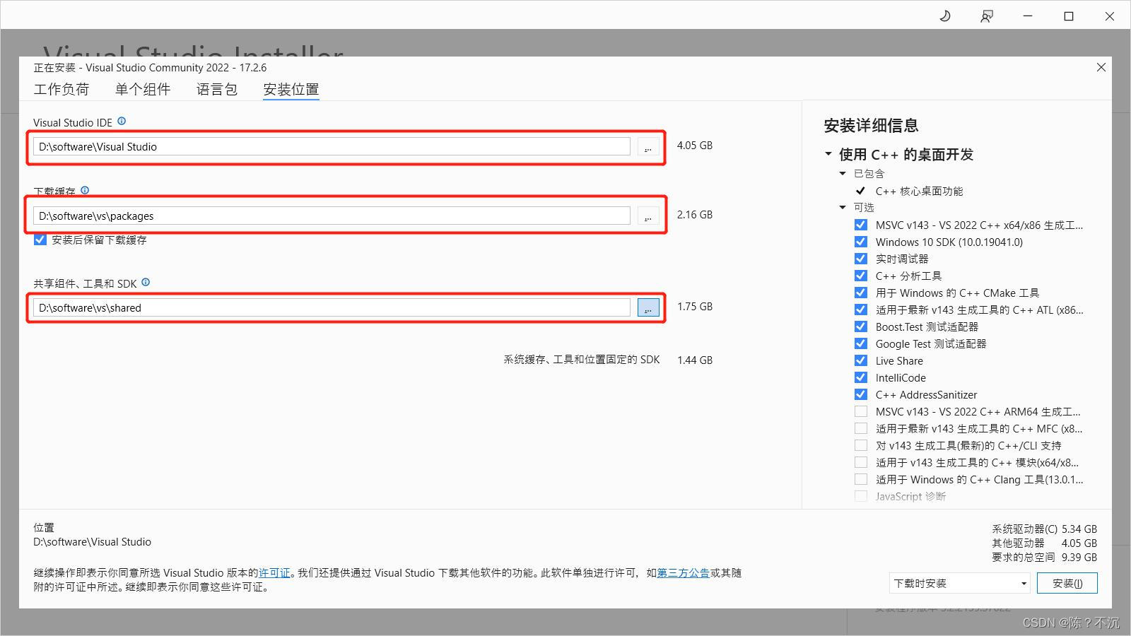Click the info icon beside 下载缓存 label
The width and height of the screenshot is (1131, 636).
pyautogui.click(x=85, y=190)
